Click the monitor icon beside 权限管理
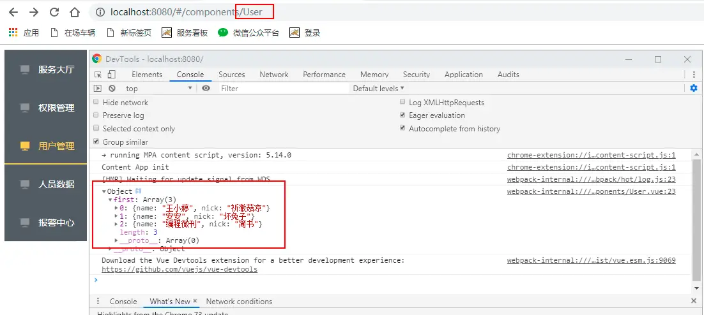Viewport: 704px width, 315px height. click(x=25, y=108)
